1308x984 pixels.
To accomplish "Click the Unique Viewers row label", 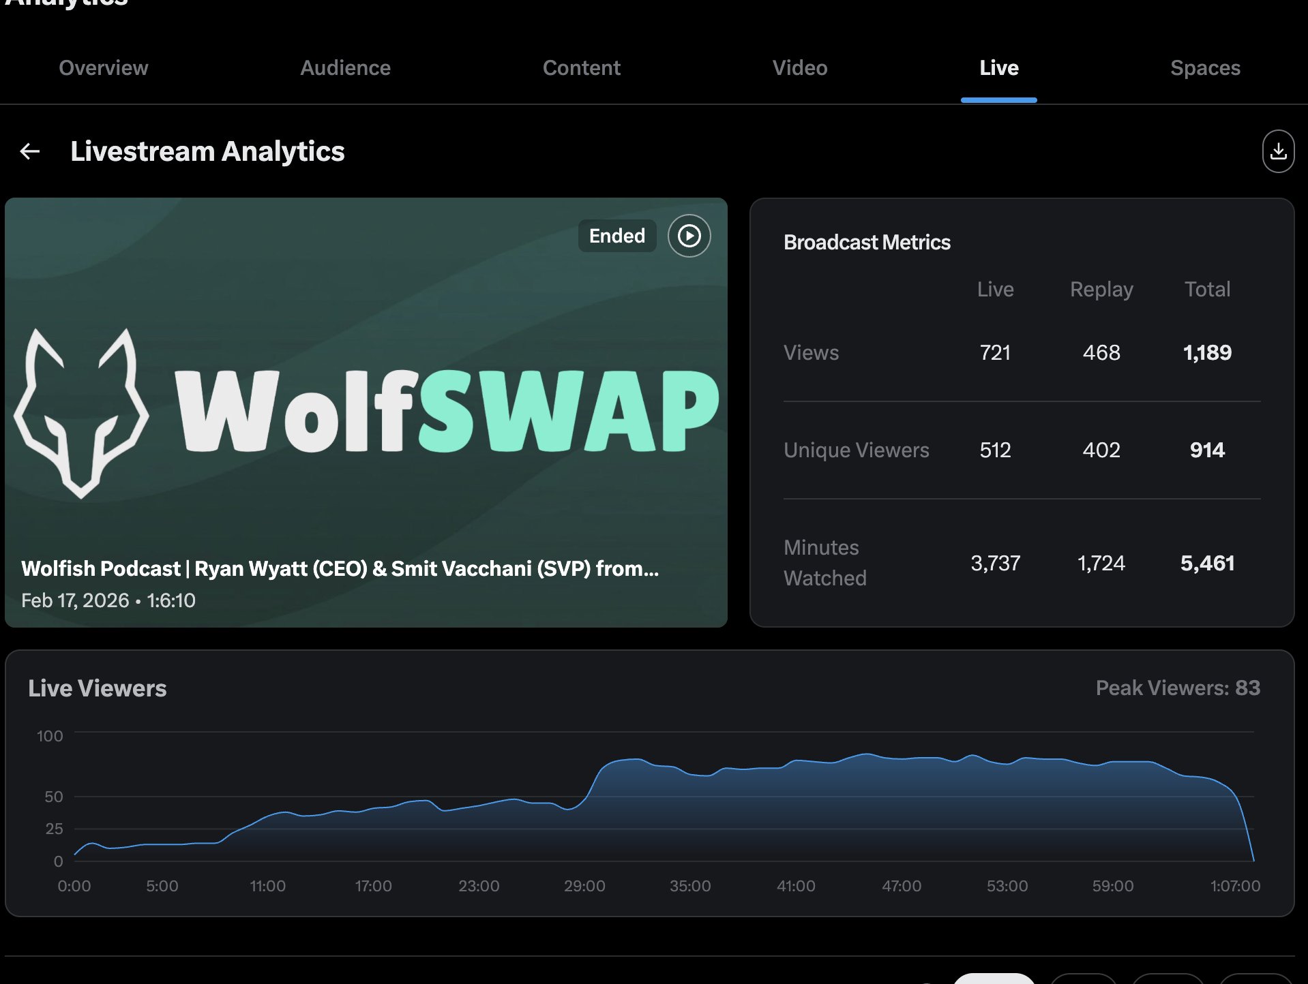I will point(856,450).
